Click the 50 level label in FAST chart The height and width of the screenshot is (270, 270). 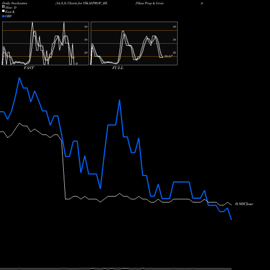pos(86,39)
